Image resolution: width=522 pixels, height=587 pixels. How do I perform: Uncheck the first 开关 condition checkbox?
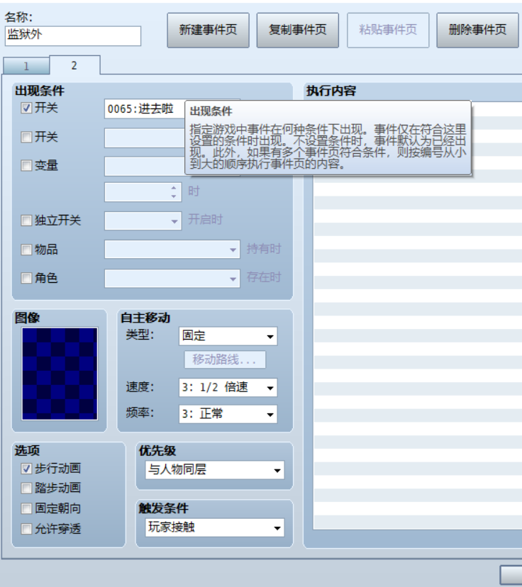pyautogui.click(x=26, y=108)
